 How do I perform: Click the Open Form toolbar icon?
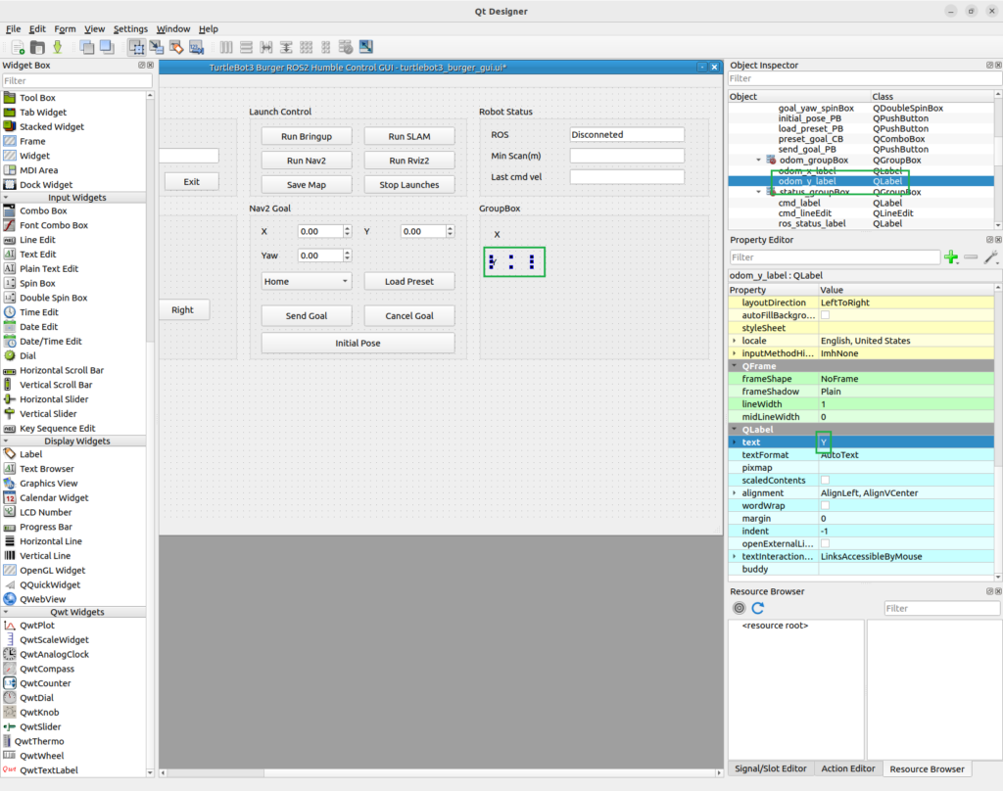[38, 47]
